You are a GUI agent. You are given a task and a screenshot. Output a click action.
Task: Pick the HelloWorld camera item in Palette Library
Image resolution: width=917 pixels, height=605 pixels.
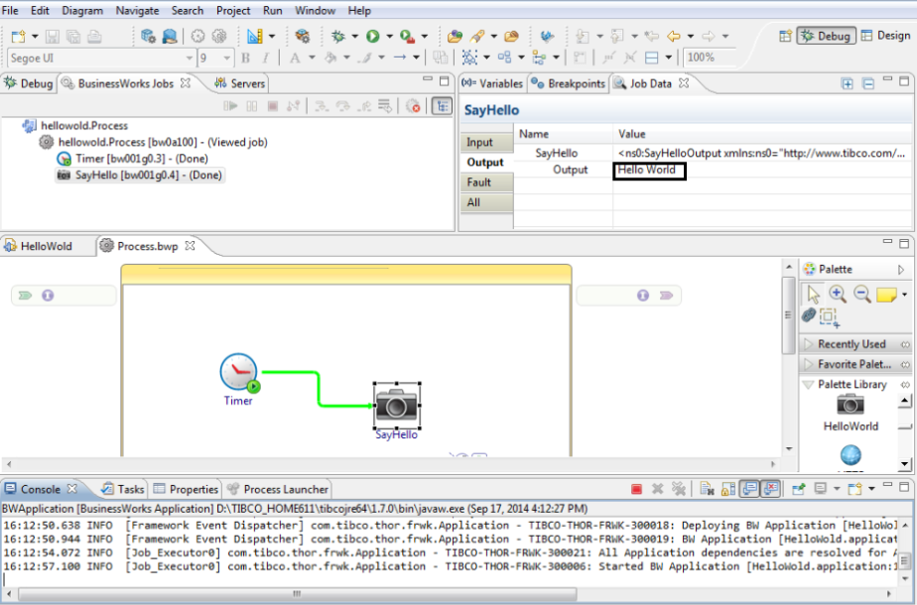pos(851,404)
